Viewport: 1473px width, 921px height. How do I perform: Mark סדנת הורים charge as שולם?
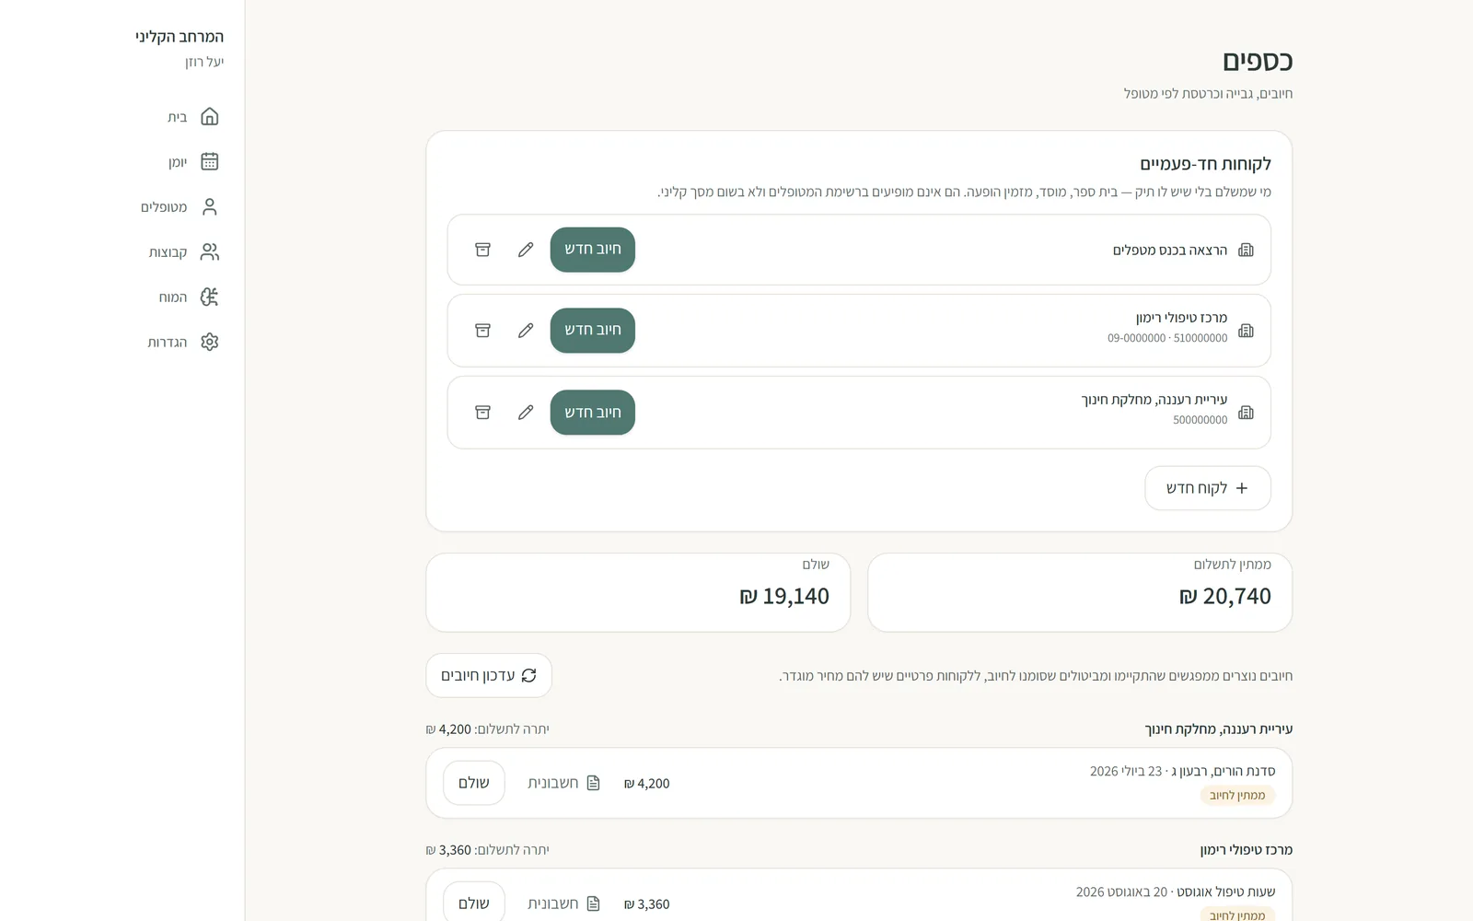[x=474, y=783]
